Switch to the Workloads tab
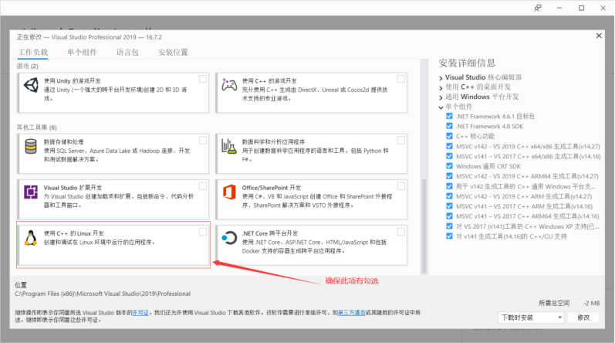 click(33, 53)
